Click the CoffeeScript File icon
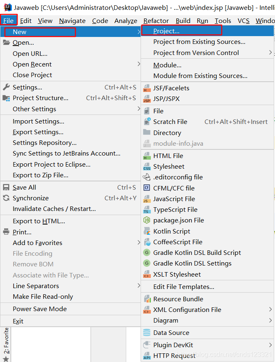 pyautogui.click(x=147, y=242)
